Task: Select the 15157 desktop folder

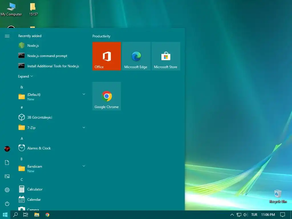Action: click(x=33, y=9)
